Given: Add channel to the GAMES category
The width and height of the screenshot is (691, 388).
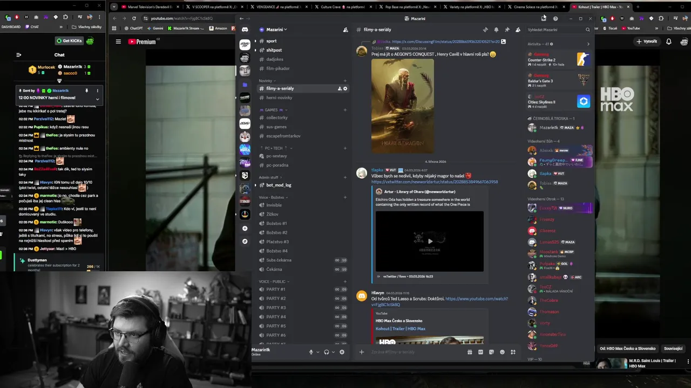Looking at the screenshot, I should click(345, 110).
